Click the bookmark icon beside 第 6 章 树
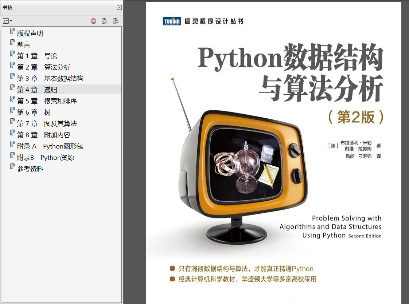 12,110
